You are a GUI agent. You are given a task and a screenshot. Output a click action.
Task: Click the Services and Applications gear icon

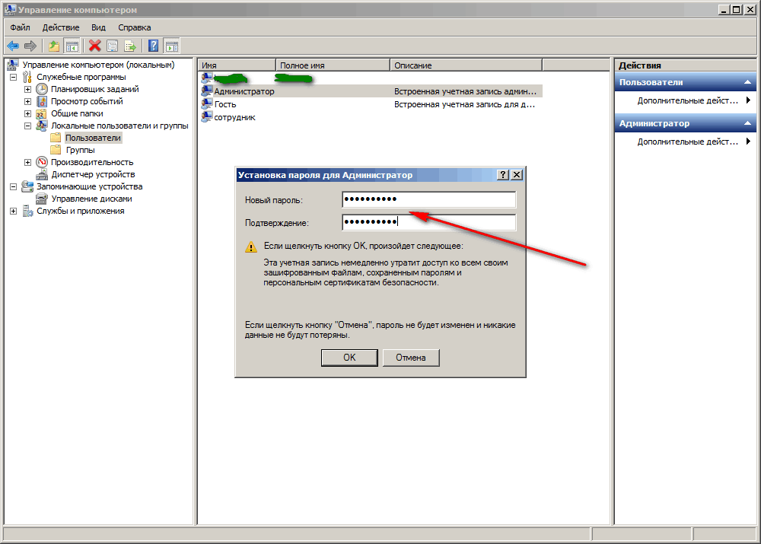click(27, 211)
